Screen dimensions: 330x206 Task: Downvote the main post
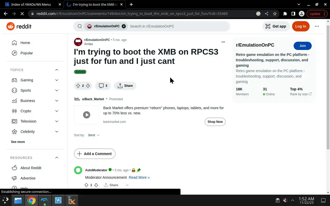click(x=88, y=86)
